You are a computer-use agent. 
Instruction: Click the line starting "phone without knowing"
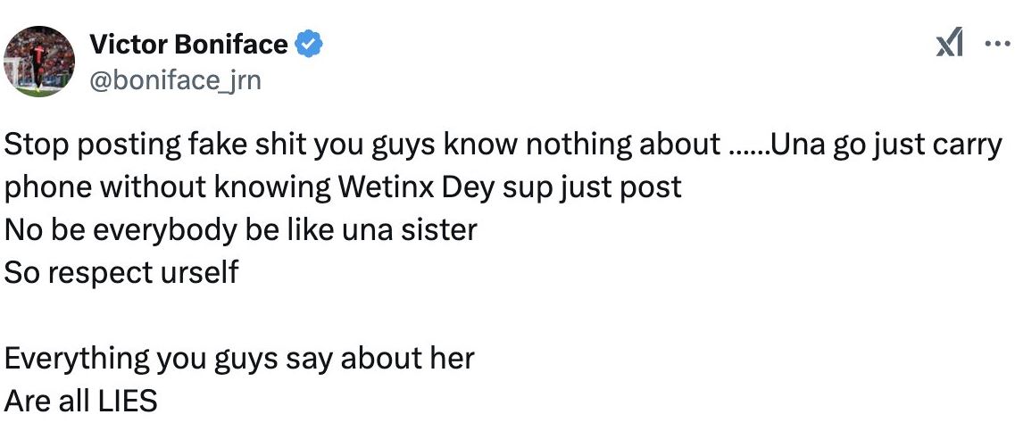point(343,186)
